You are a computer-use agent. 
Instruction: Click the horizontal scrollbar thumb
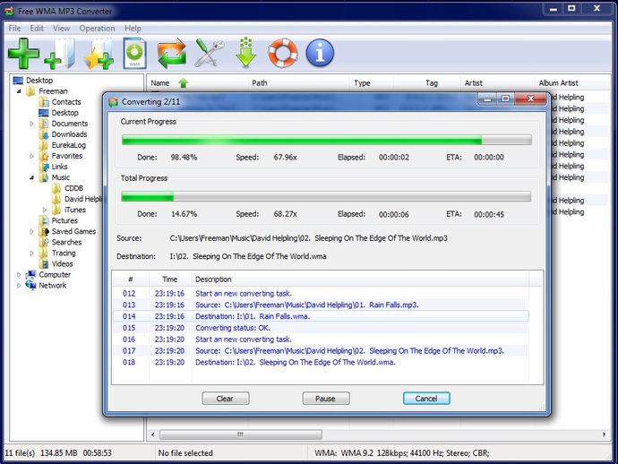pyautogui.click(x=241, y=434)
